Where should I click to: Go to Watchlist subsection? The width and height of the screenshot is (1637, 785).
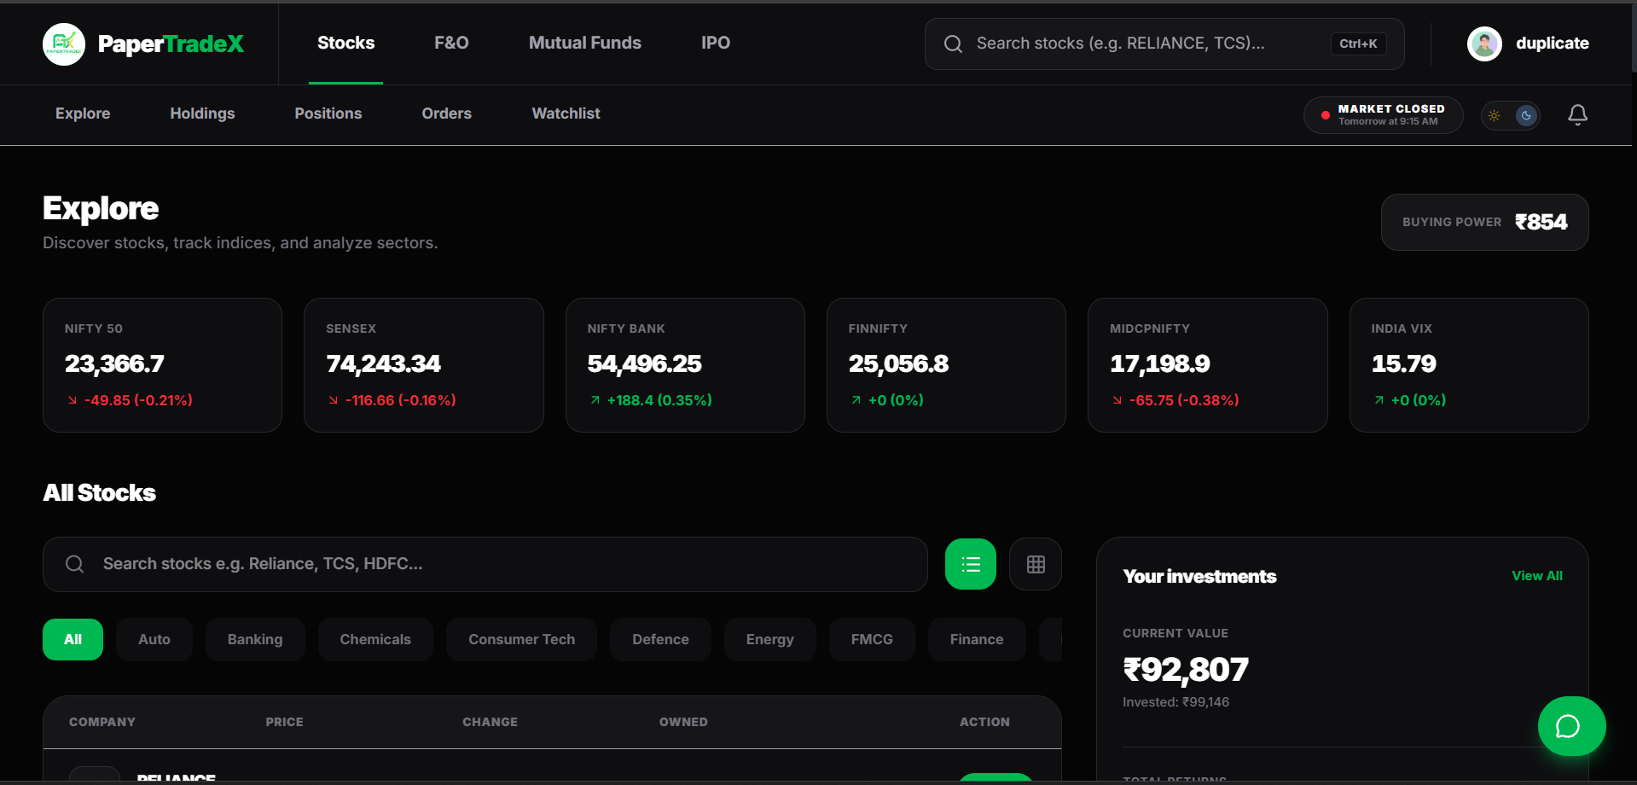point(566,113)
